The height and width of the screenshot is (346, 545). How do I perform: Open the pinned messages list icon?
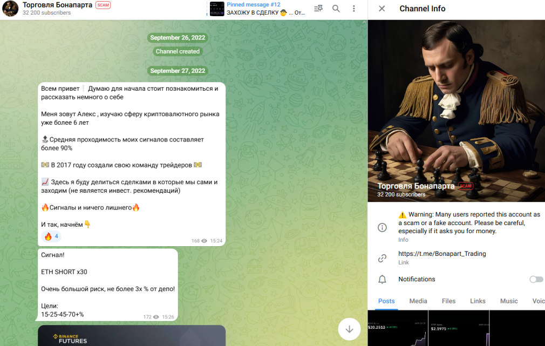click(318, 9)
